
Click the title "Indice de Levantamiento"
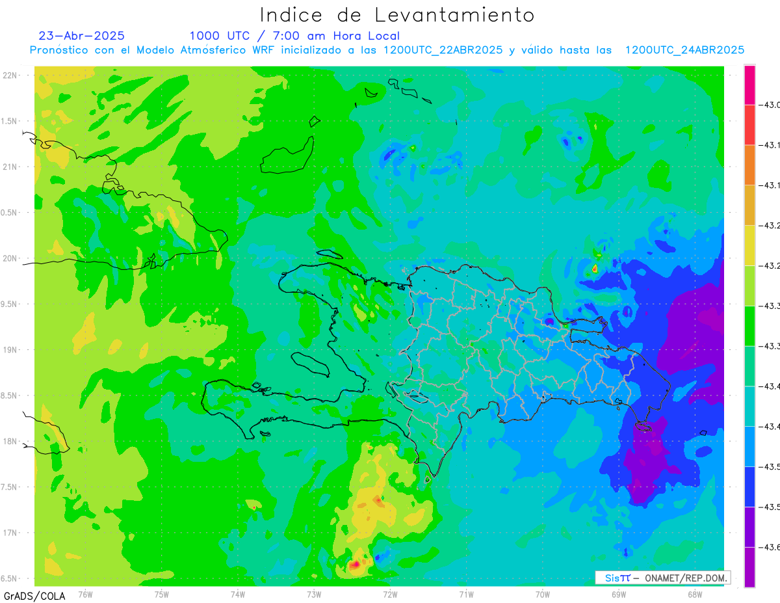click(397, 14)
